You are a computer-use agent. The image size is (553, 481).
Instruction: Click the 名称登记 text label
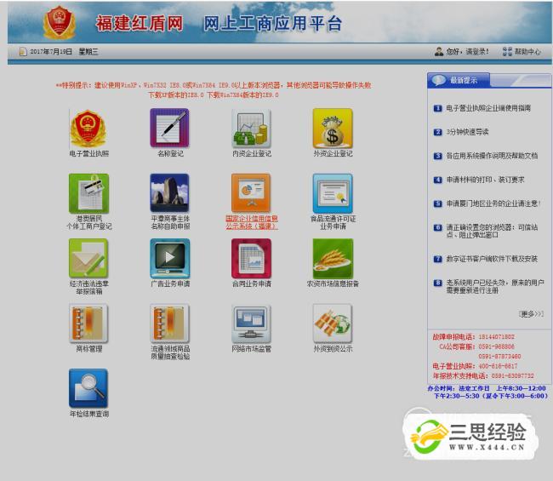coord(170,153)
